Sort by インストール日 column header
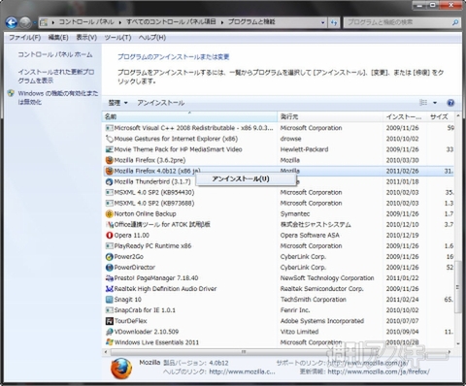 (x=405, y=116)
